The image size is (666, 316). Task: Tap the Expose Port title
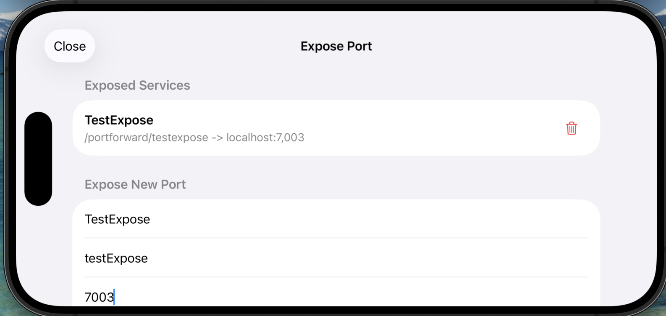pyautogui.click(x=336, y=46)
